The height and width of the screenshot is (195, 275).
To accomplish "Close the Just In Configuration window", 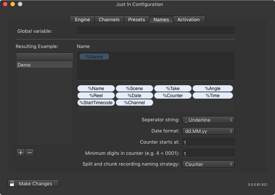I will coord(5,4).
